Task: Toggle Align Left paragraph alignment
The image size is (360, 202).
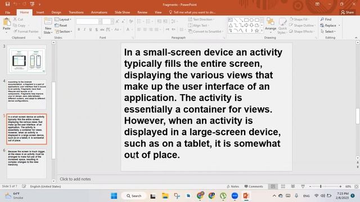Action: pyautogui.click(x=139, y=30)
